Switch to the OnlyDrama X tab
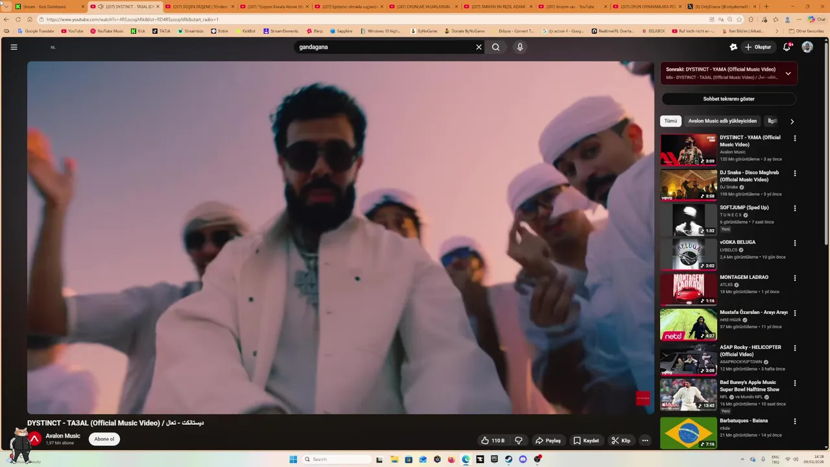This screenshot has height=467, width=830. [722, 6]
